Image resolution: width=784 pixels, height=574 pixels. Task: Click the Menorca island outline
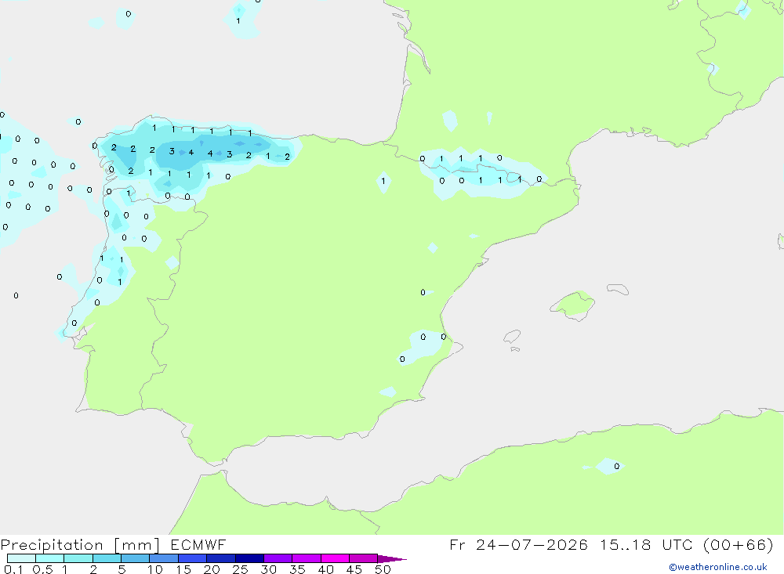618,289
